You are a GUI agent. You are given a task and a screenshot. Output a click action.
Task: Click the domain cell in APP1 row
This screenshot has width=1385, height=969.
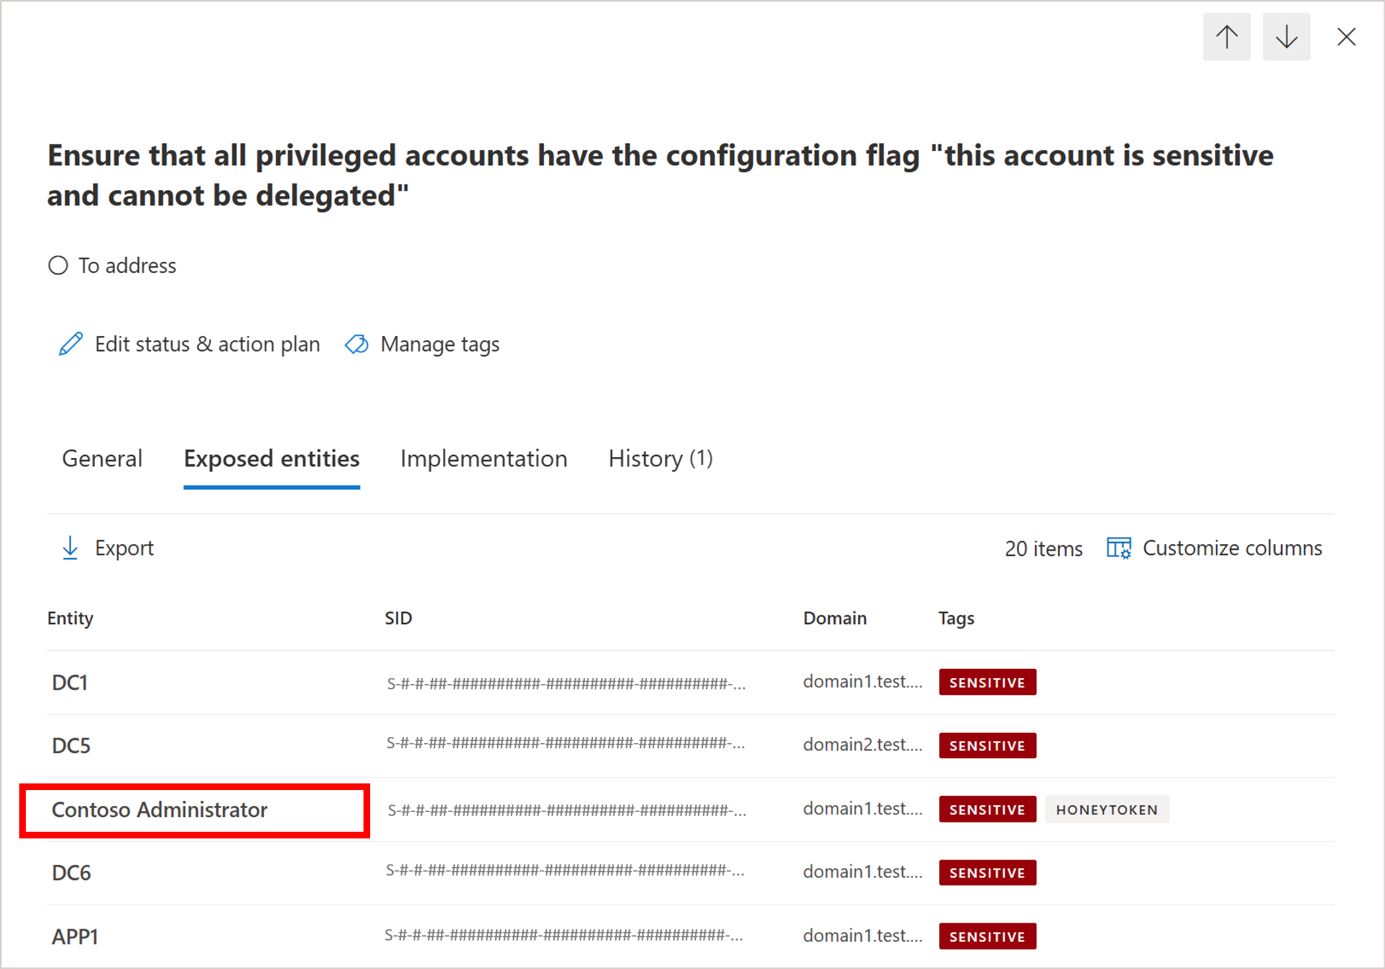tap(862, 935)
